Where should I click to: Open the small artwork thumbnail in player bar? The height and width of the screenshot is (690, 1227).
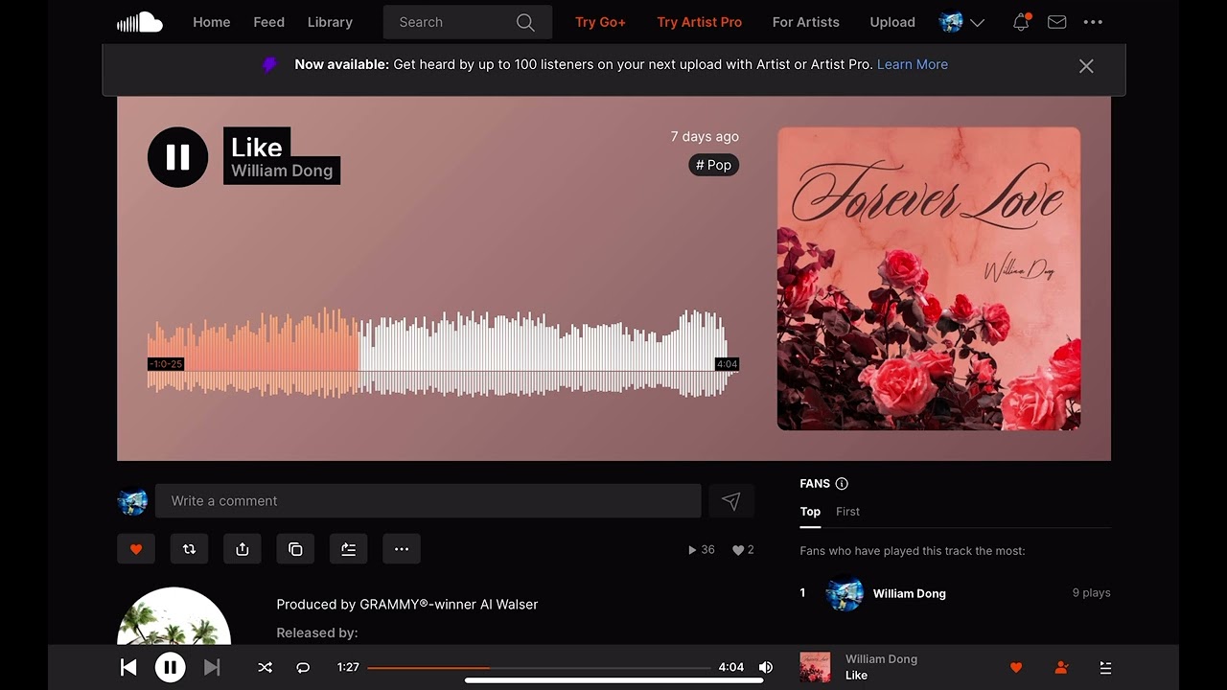point(815,667)
